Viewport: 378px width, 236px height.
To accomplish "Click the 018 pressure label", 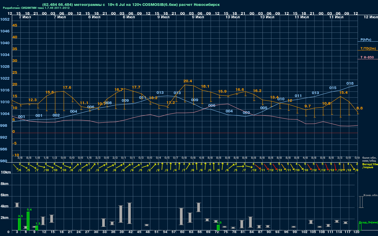I will point(350,83).
